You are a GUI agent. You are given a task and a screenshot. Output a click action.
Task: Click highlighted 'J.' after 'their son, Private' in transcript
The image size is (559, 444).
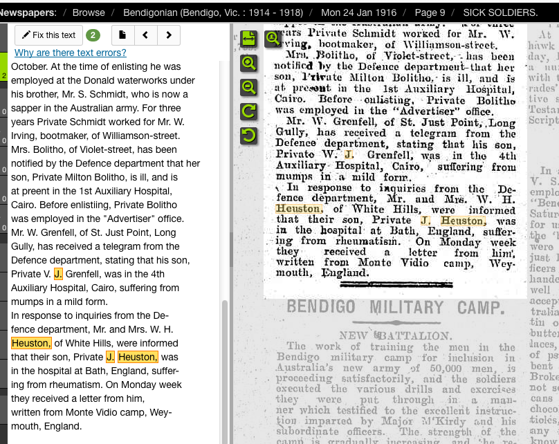(111, 357)
